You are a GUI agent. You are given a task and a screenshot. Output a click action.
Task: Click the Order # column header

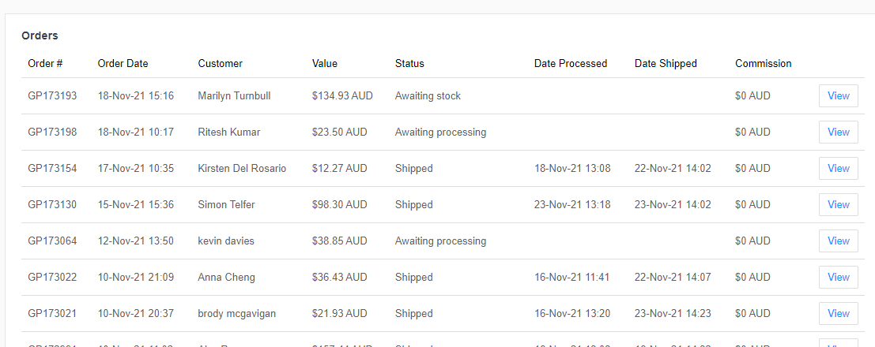(x=45, y=63)
